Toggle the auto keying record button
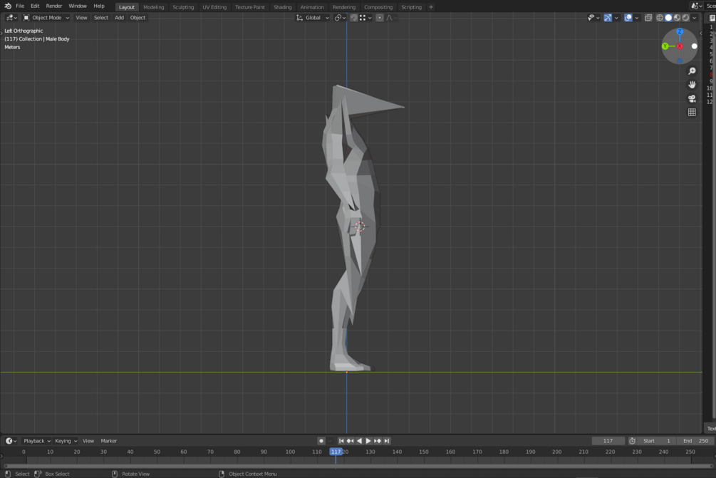Screen dimensions: 716x478 tap(321, 441)
